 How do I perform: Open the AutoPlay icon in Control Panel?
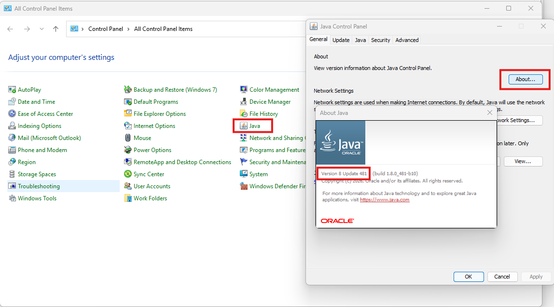[12, 90]
